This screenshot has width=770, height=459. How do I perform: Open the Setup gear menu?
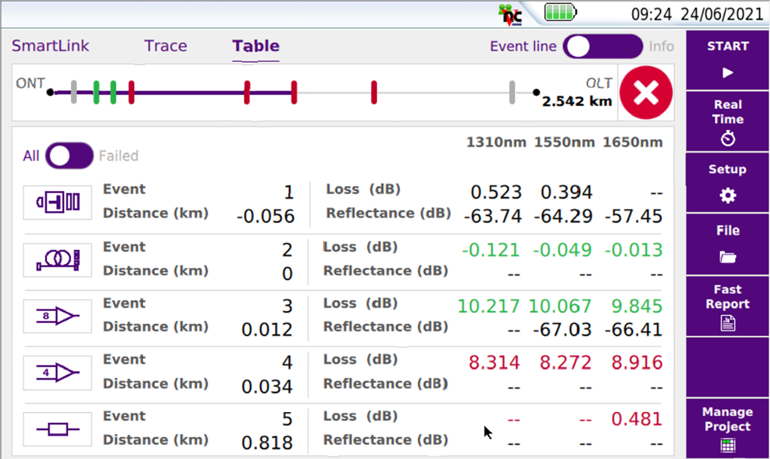click(727, 183)
